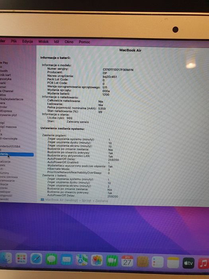The height and width of the screenshot is (279, 209).
Task: Click firmware version value 511
Action: (x=105, y=88)
